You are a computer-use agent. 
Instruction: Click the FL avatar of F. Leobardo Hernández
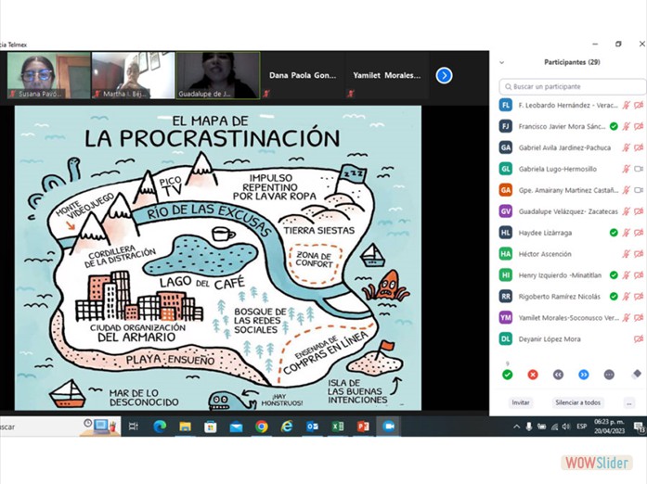(x=506, y=105)
